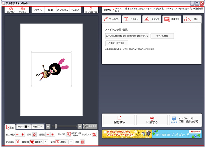The width and height of the screenshot is (205, 147).
Task: Click the Undo (取り消し) icon
Action: [11, 10]
